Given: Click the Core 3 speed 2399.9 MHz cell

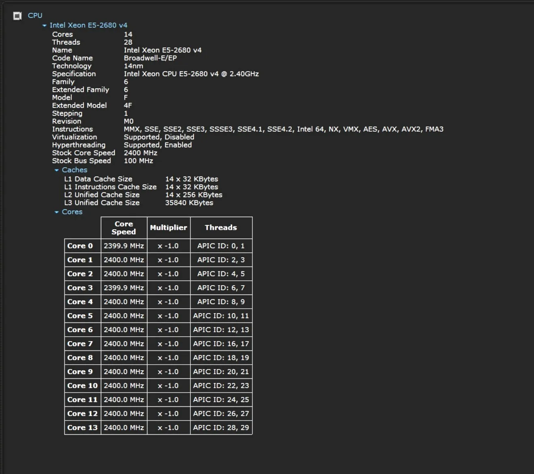Looking at the screenshot, I should coord(124,288).
